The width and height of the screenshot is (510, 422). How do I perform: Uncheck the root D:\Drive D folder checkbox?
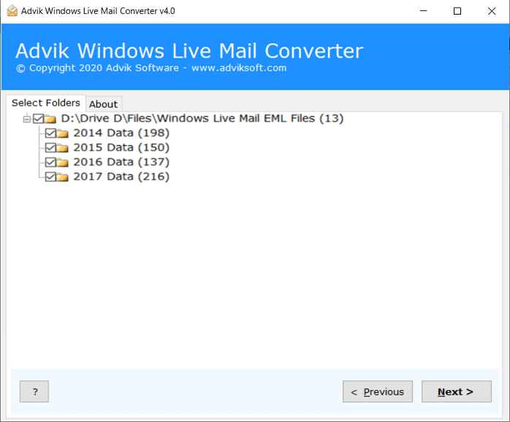(38, 119)
